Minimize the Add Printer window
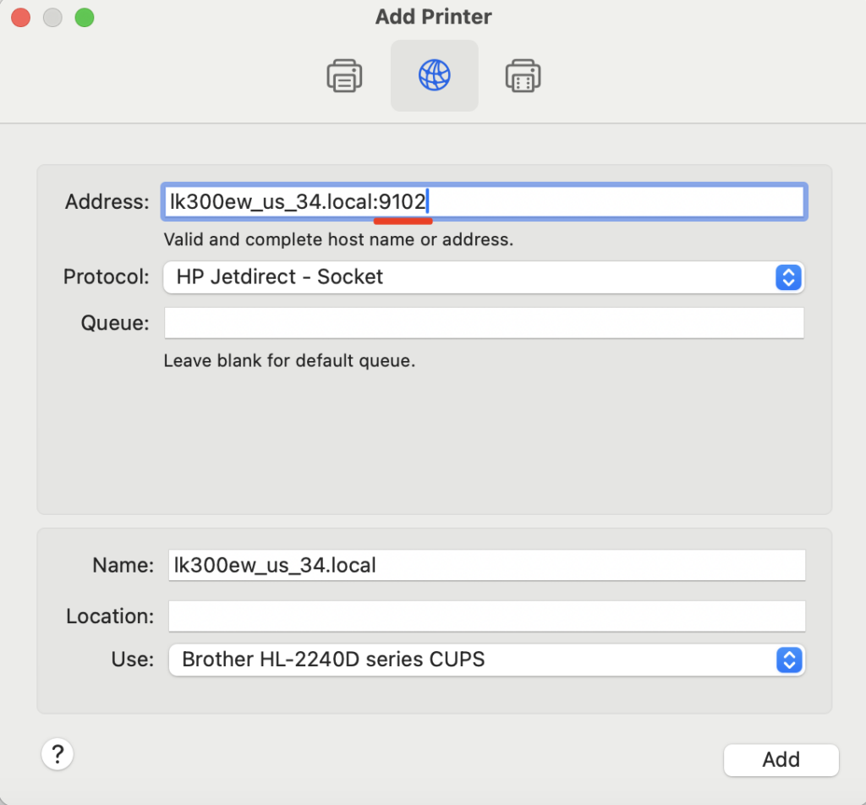Screen dimensions: 866x805 coord(52,18)
